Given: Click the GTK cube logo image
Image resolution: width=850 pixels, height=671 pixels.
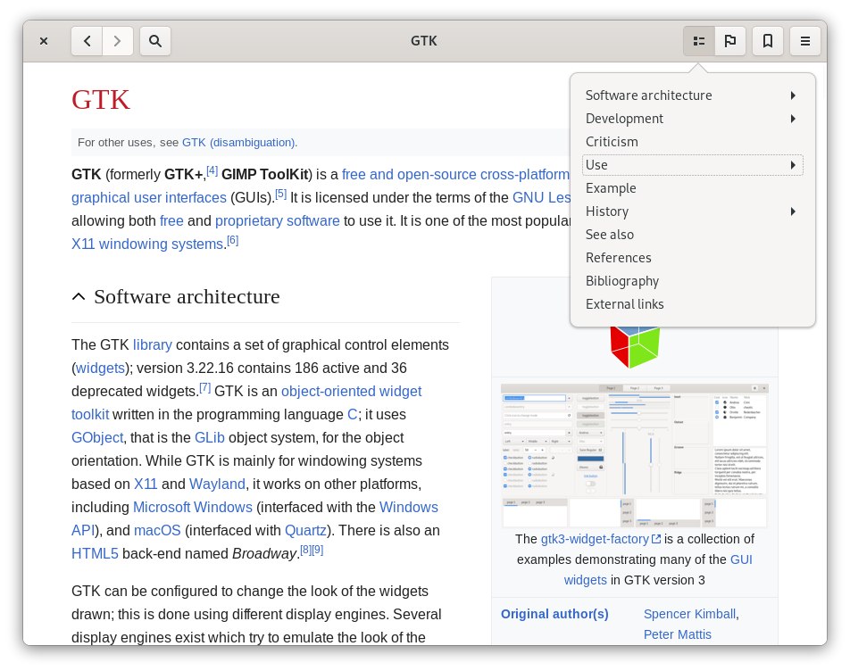Looking at the screenshot, I should [x=634, y=347].
